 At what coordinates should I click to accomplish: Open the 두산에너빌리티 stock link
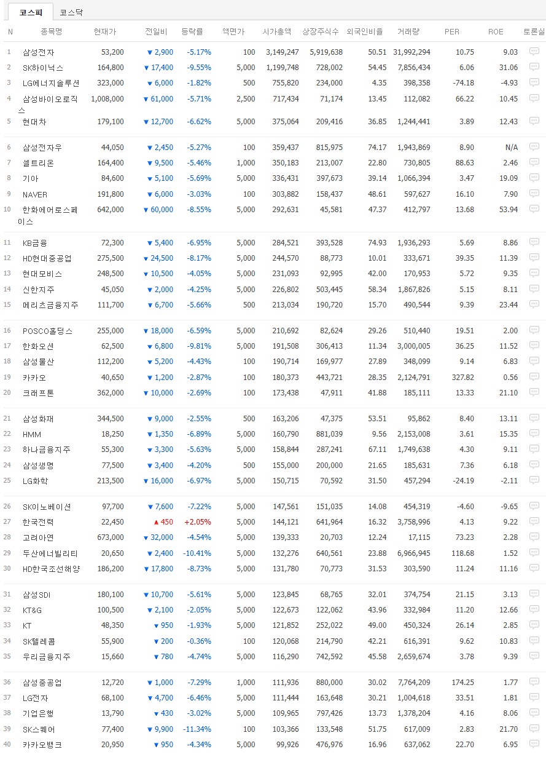click(x=50, y=553)
